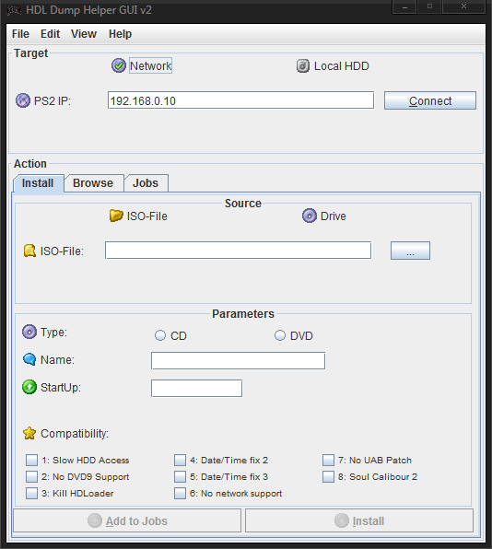Enable Slow HDD Access compatibility mode
Screen dimensions: 492x549
click(x=32, y=460)
